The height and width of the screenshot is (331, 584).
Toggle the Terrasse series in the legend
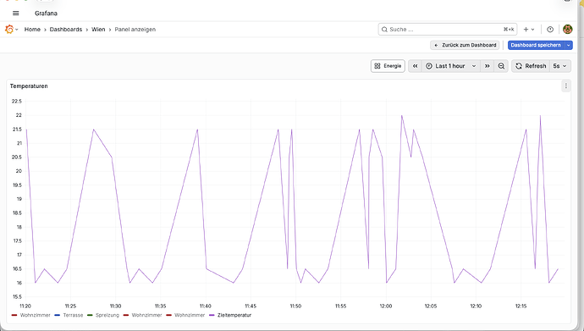tap(73, 315)
